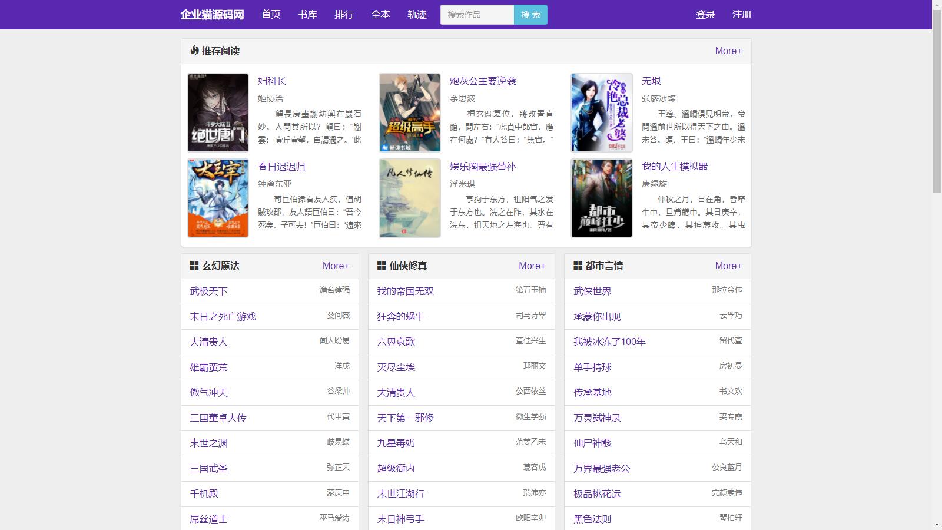Open the 我的人生模拟器 cover thumbnail
This screenshot has width=942, height=530.
point(601,198)
